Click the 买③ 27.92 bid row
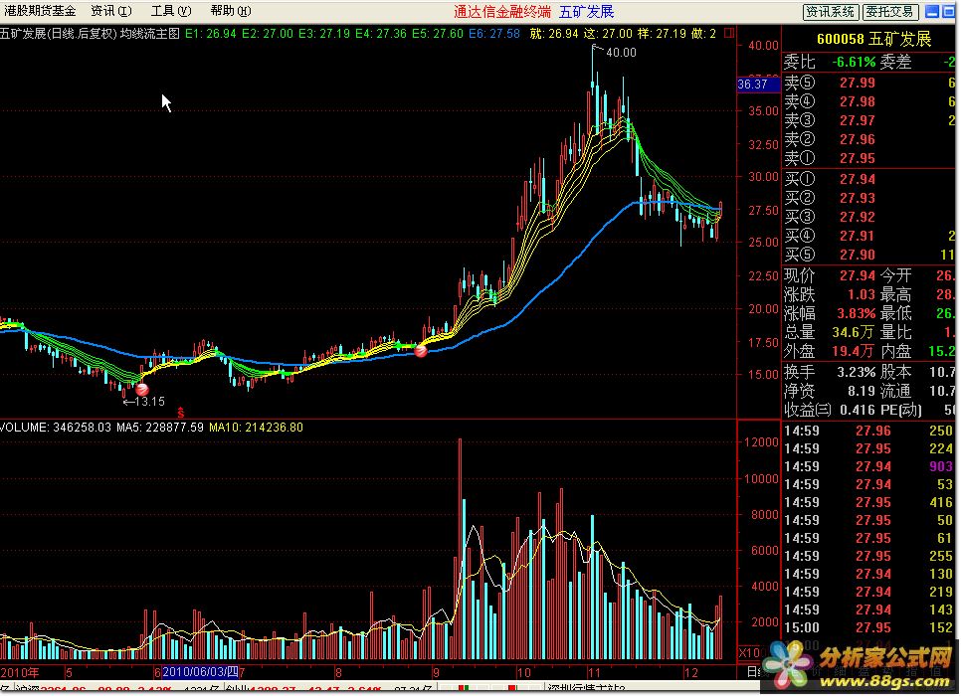This screenshot has height=696, width=961. click(869, 218)
